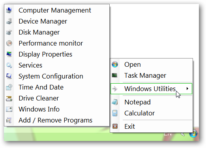This screenshot has width=206, height=148.
Task: Click the EN language indicator
Action: tap(168, 134)
